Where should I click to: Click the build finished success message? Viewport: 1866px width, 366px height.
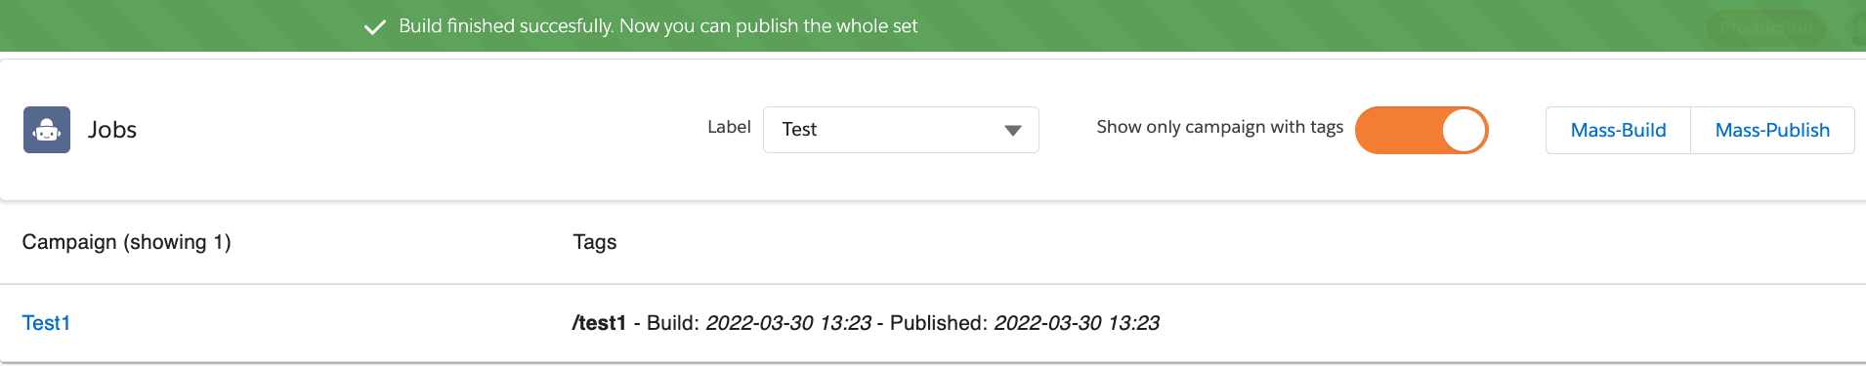(x=658, y=26)
